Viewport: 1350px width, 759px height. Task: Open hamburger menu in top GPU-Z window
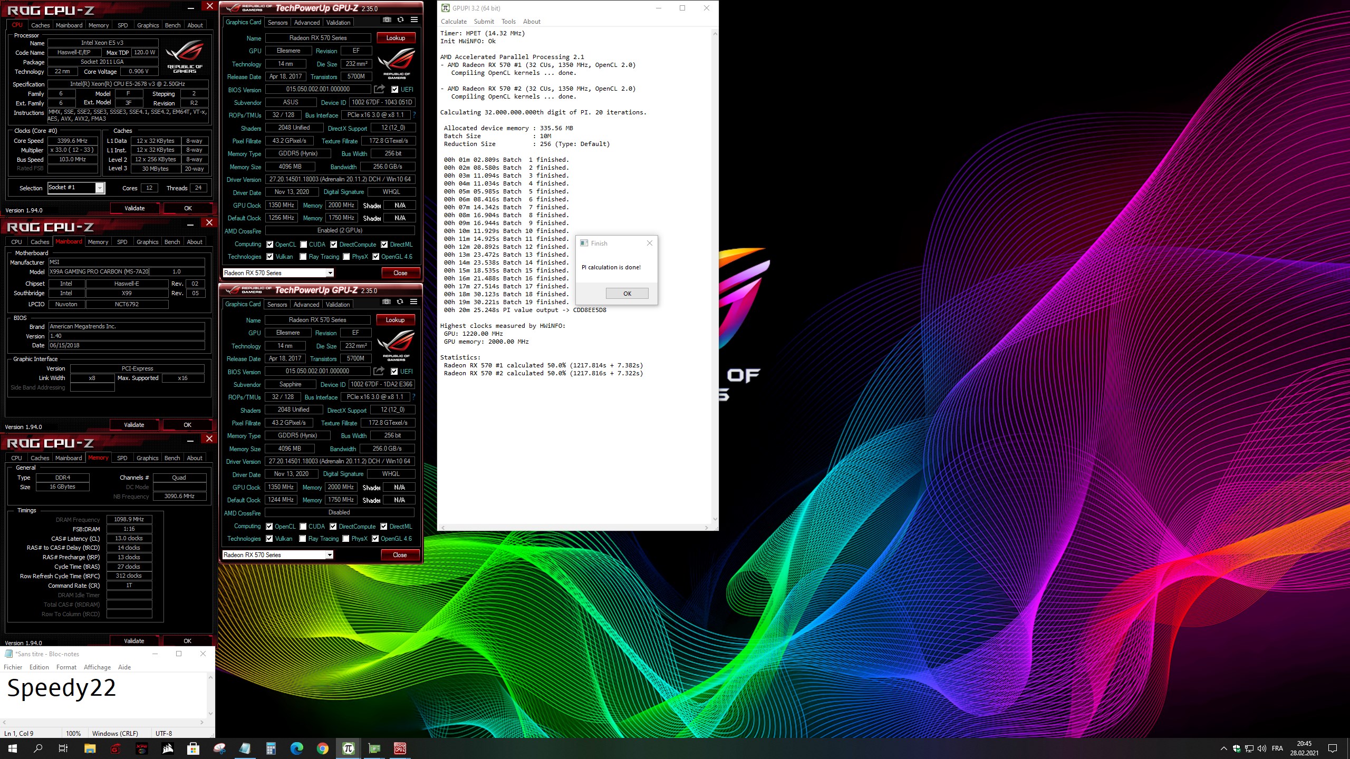click(x=414, y=20)
